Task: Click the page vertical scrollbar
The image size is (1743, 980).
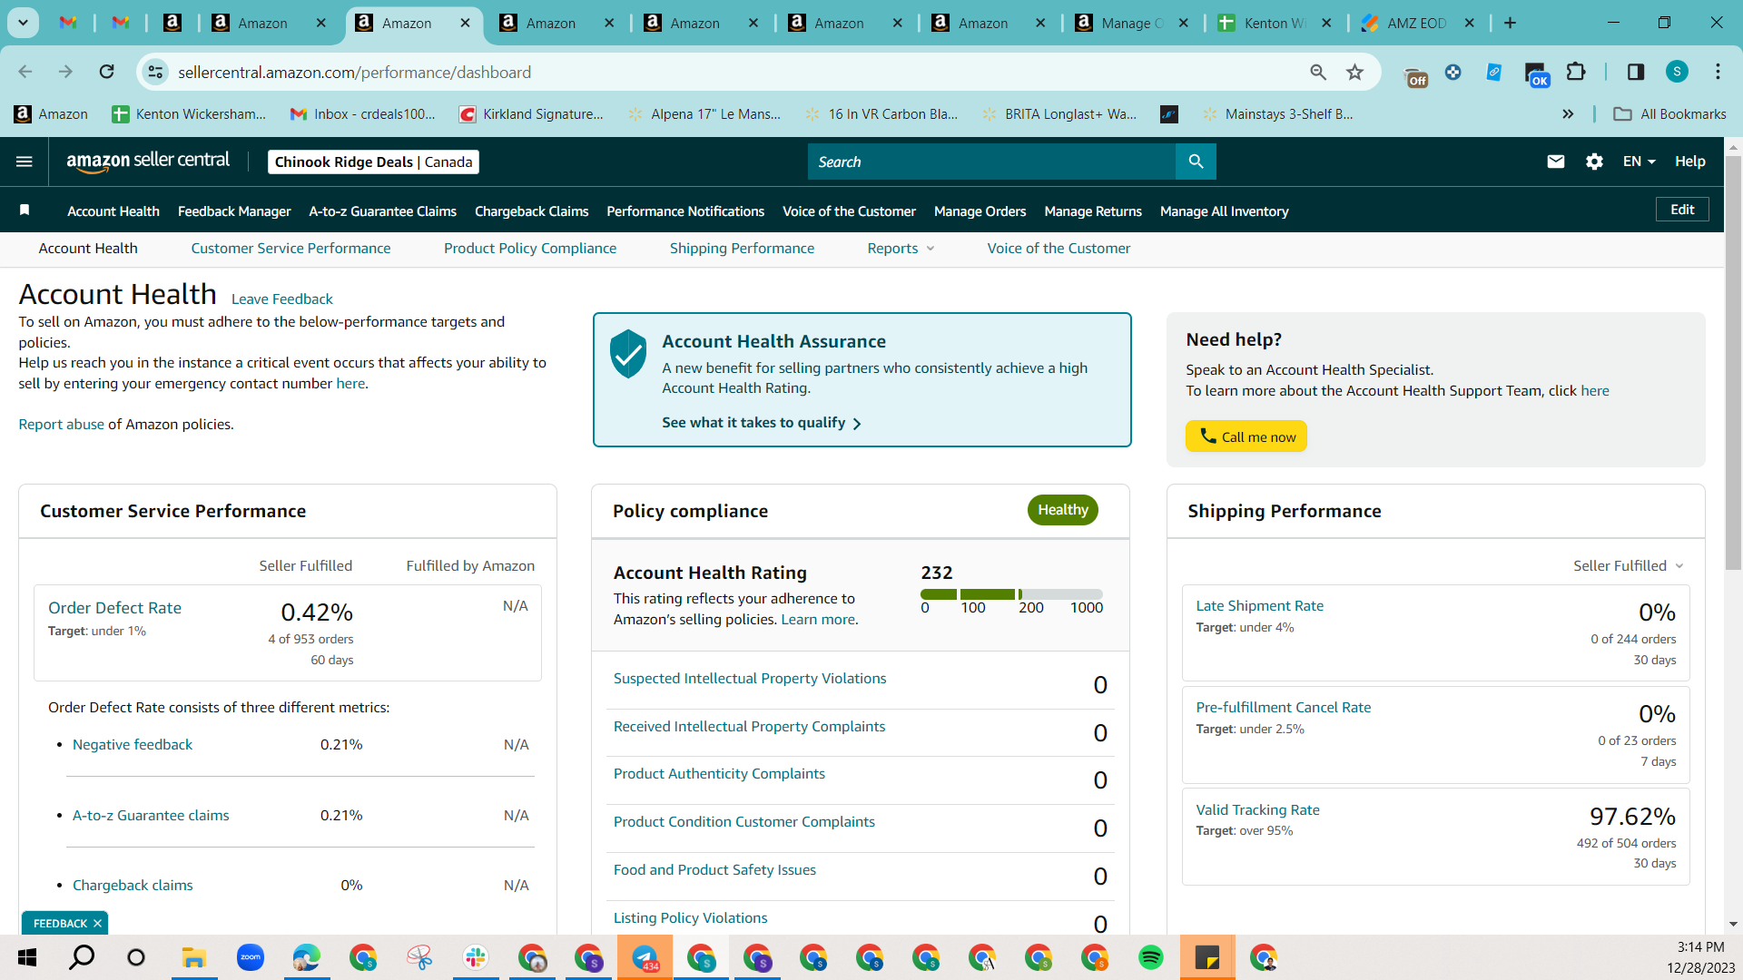Action: click(x=1733, y=363)
